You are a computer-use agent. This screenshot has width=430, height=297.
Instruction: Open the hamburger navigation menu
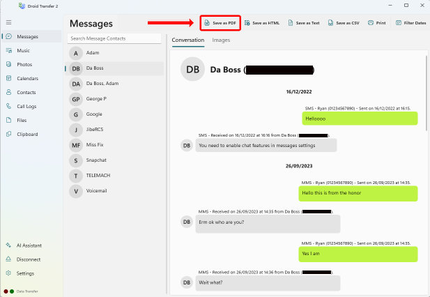pos(9,22)
